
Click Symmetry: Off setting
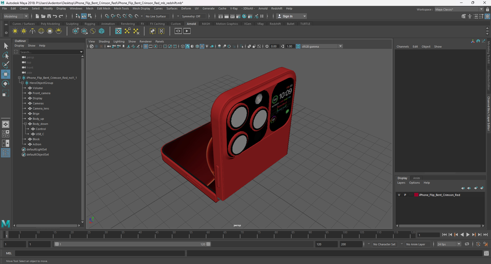pos(193,16)
